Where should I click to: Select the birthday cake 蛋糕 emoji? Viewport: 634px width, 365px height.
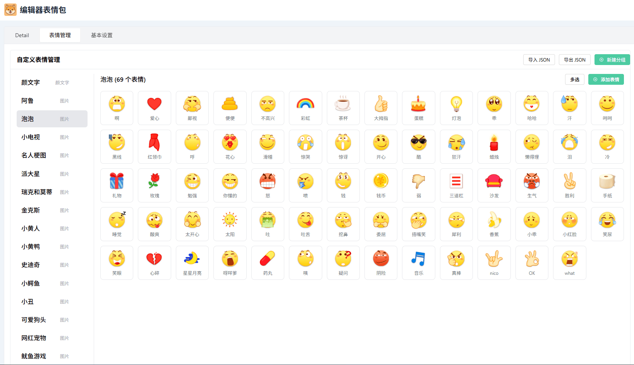(x=418, y=108)
